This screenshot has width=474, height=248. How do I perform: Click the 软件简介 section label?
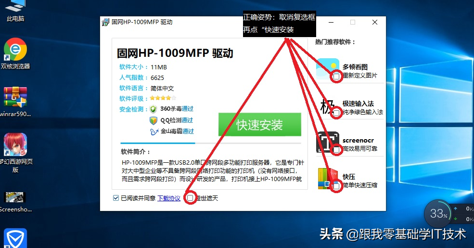point(135,152)
